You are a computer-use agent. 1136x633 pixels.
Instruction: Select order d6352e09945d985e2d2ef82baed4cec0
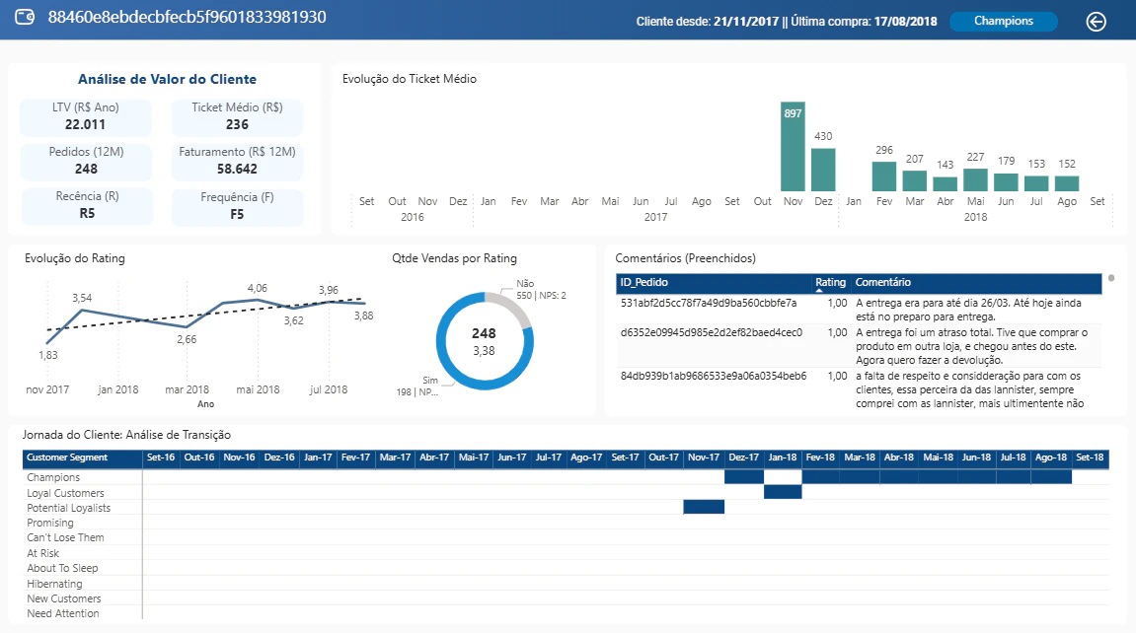click(712, 333)
